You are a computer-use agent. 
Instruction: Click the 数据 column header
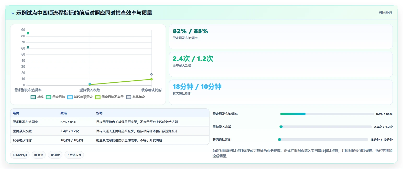click(x=64, y=113)
